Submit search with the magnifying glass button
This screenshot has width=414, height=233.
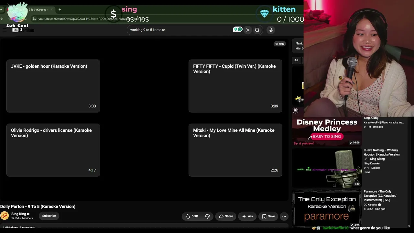tap(257, 30)
